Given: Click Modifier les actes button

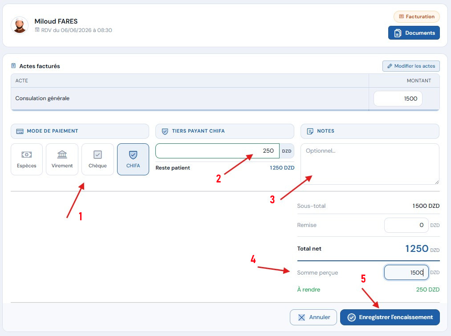Looking at the screenshot, I should [x=411, y=66].
